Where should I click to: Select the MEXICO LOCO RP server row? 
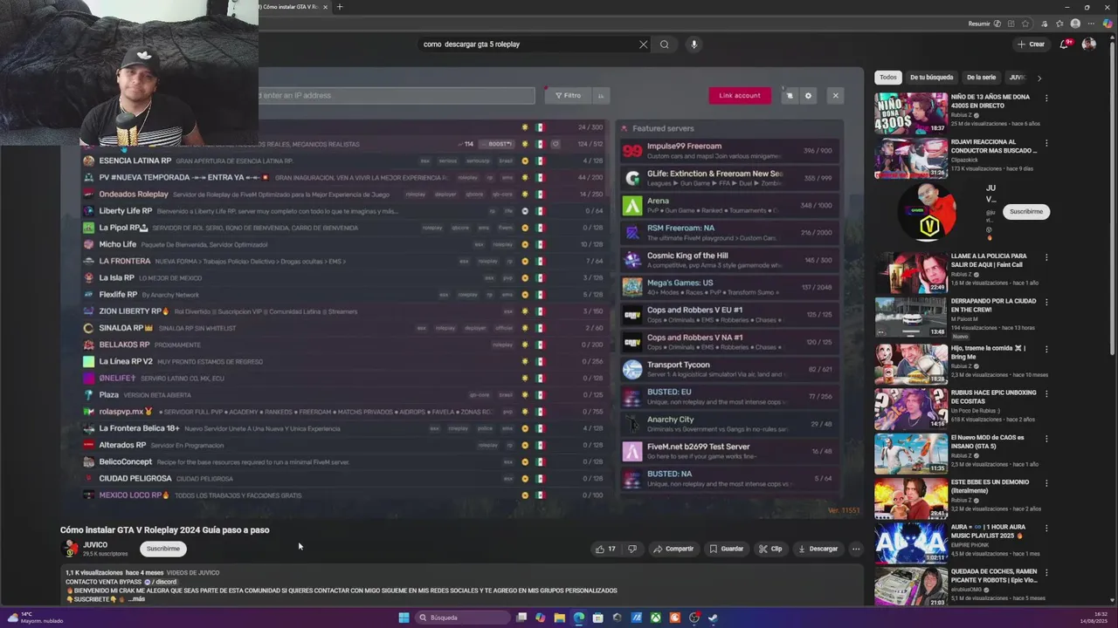(343, 495)
